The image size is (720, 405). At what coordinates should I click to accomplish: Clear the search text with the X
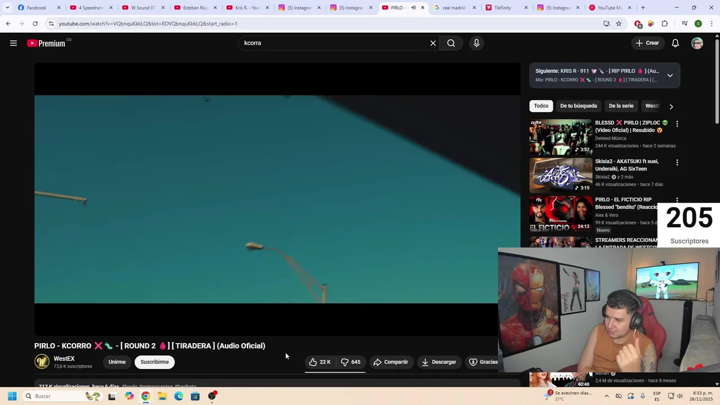point(433,43)
